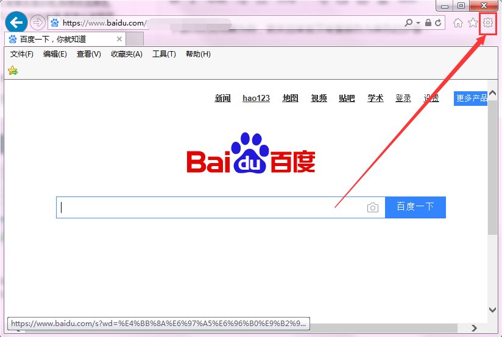This screenshot has height=337, width=502.
Task: Open the Home page icon
Action: (458, 23)
